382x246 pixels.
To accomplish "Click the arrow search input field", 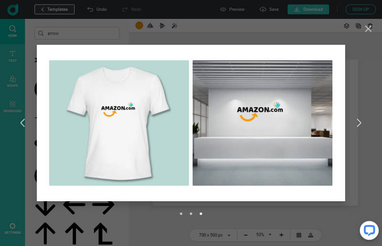I will coord(77,33).
